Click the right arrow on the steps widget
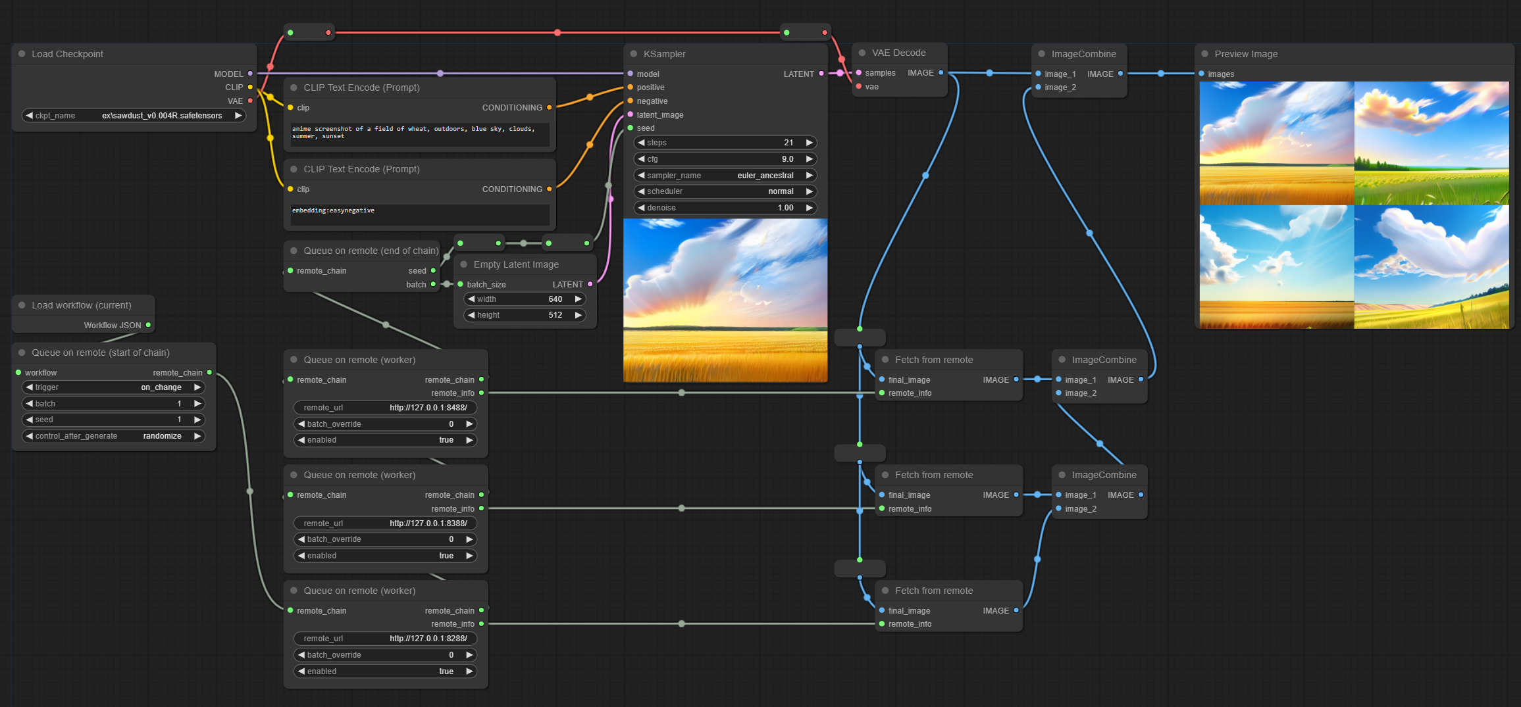 pos(809,143)
